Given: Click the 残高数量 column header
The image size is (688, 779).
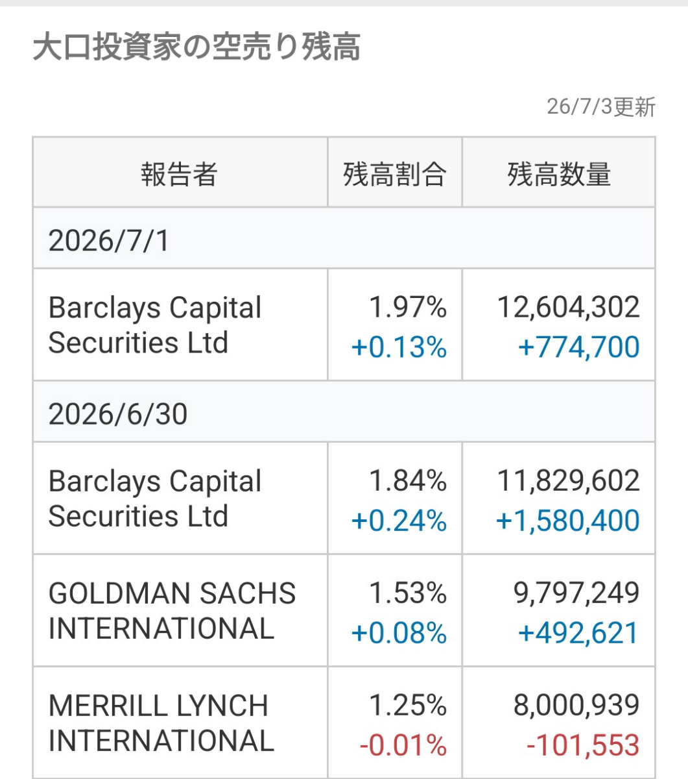Looking at the screenshot, I should click(558, 173).
